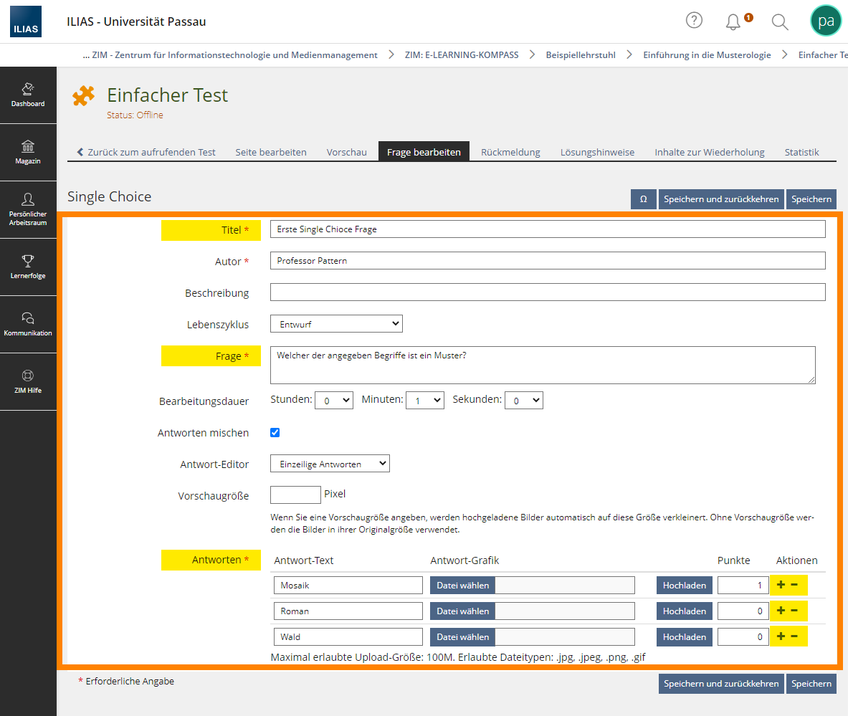Image resolution: width=848 pixels, height=716 pixels.
Task: Add an answer after the Mosaik row
Action: (781, 585)
